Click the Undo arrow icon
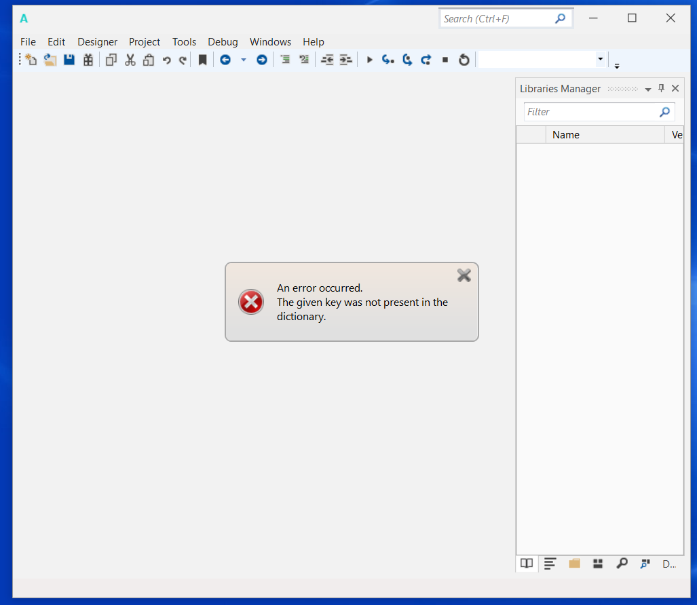Screen dimensions: 697x605 [167, 60]
